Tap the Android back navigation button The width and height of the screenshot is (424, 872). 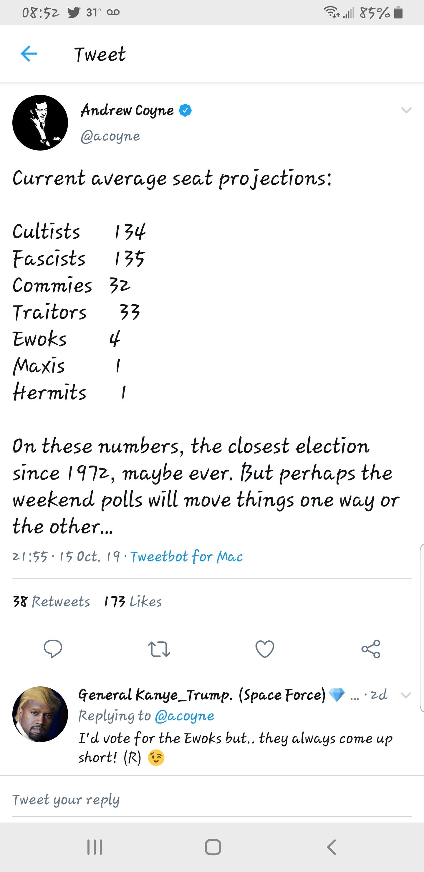[x=331, y=847]
